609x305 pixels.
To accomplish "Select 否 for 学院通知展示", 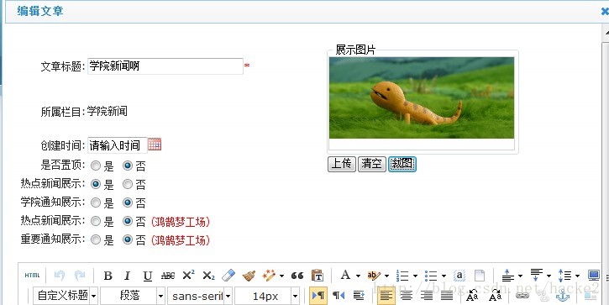I will pyautogui.click(x=128, y=202).
